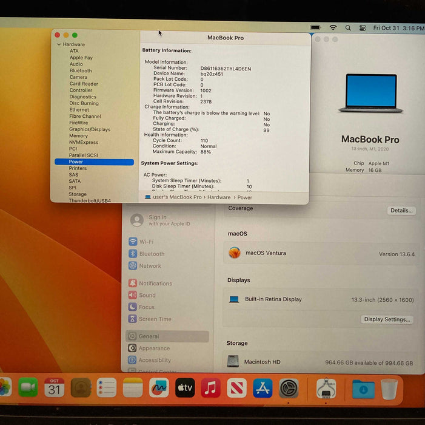Select Power in Hardware list
Screen dimensions: 425x425
pos(94,161)
